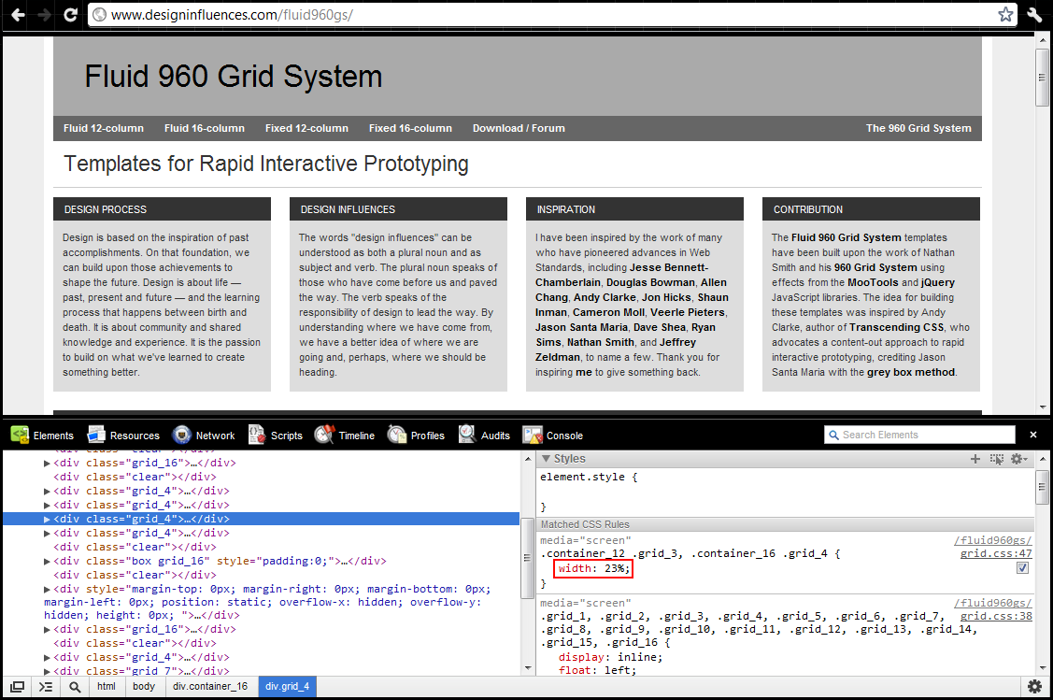The width and height of the screenshot is (1053, 700).
Task: Open the Fluid 16-column page
Action: (x=204, y=128)
